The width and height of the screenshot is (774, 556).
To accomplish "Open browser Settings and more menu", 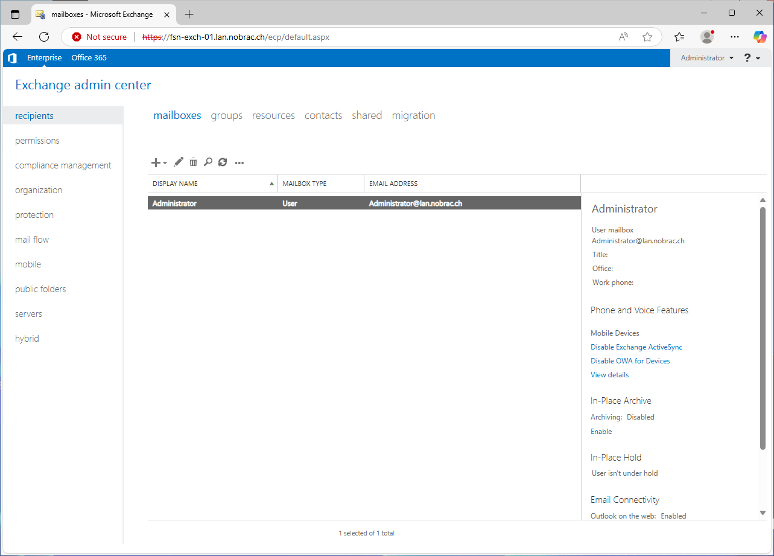I will (735, 37).
